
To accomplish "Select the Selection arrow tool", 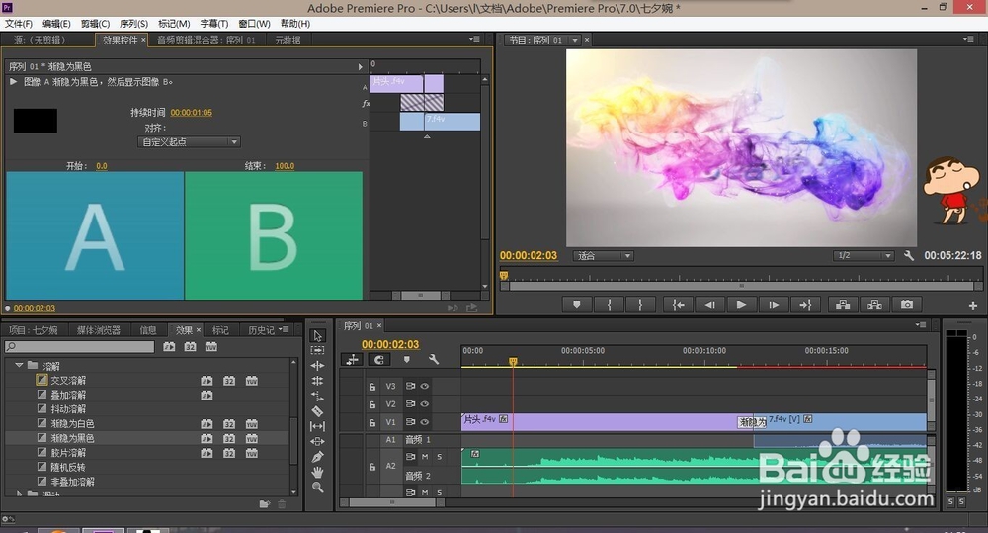I will pyautogui.click(x=317, y=335).
